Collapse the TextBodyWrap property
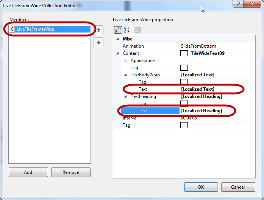Screen dimensions: 264x200 (125, 75)
